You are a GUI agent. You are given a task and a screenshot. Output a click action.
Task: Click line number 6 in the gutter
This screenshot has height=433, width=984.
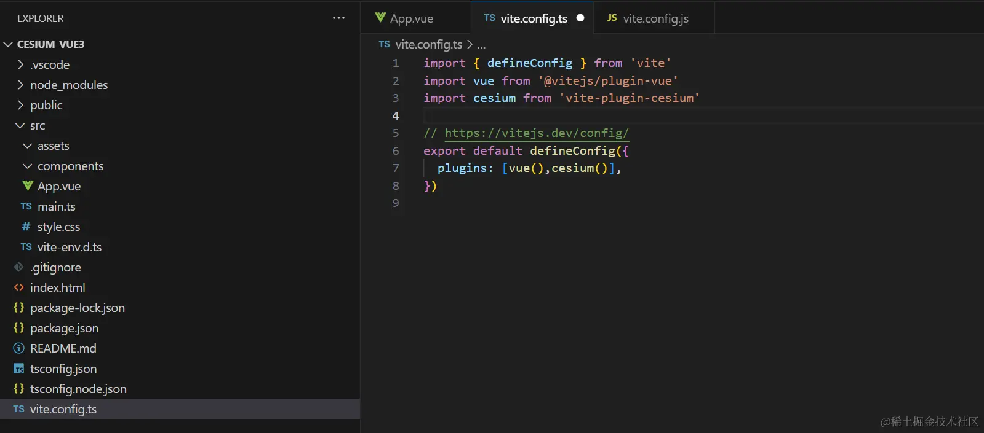coord(396,151)
